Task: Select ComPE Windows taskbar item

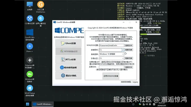Action: point(43,104)
